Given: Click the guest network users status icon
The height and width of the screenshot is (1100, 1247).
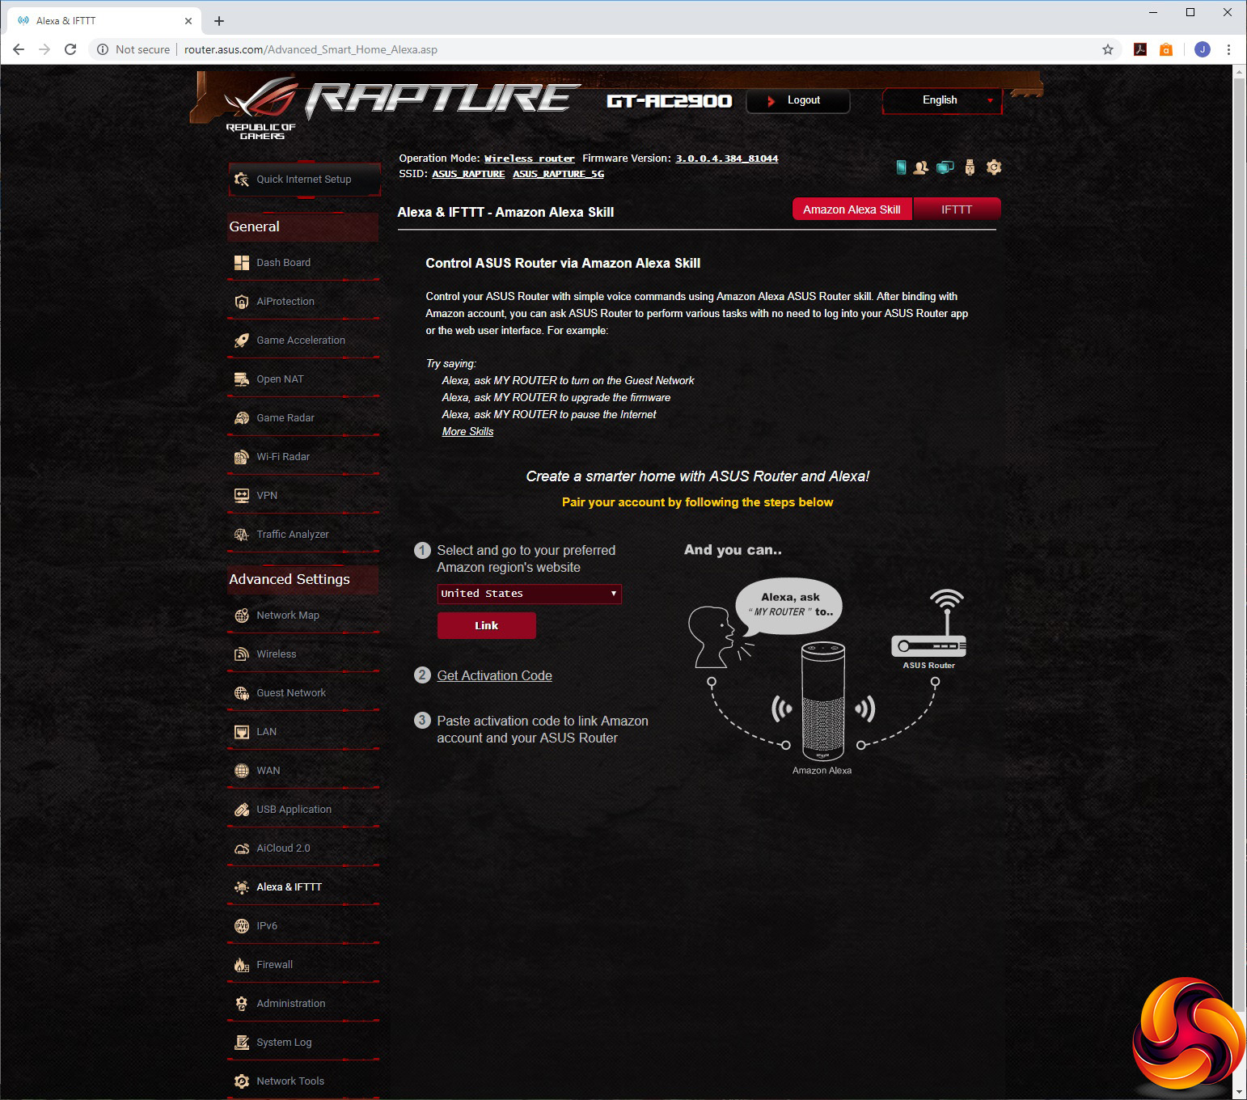Looking at the screenshot, I should coord(920,167).
